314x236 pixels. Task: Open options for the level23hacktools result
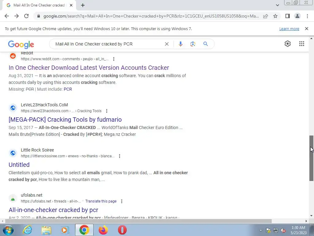click(x=107, y=111)
